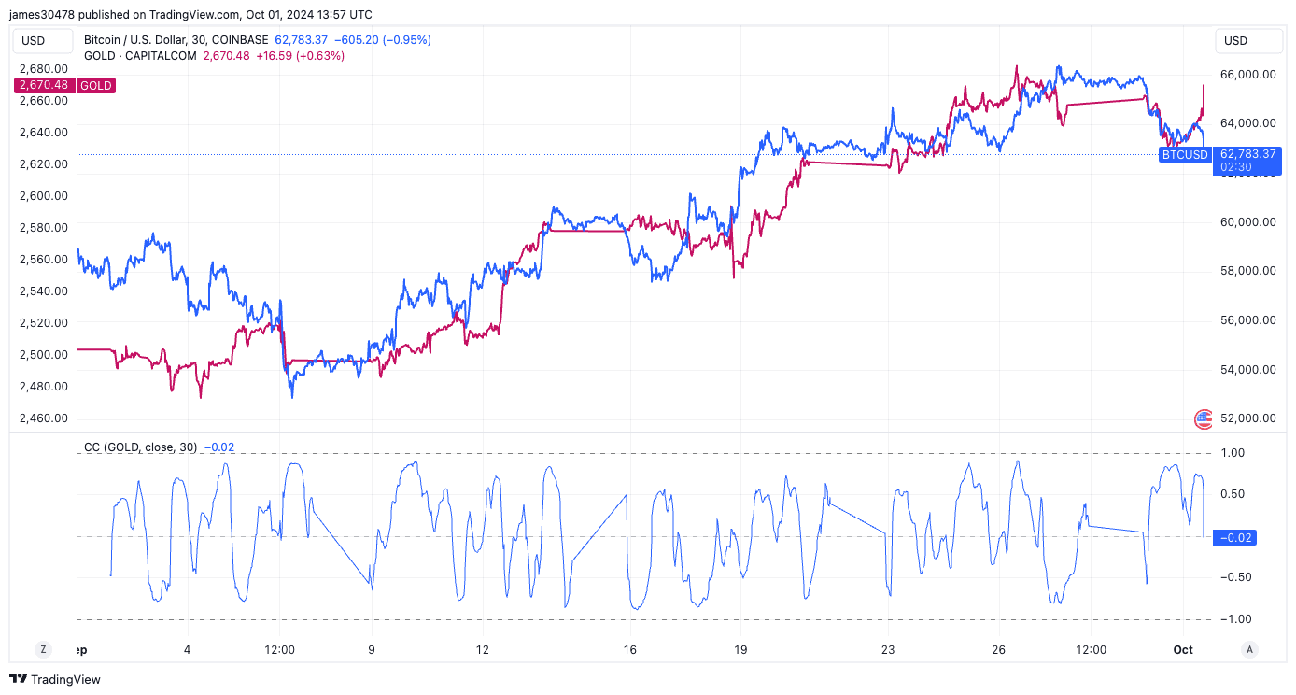
Task: Select the GOLD price label 2,670.48
Action: (42, 85)
